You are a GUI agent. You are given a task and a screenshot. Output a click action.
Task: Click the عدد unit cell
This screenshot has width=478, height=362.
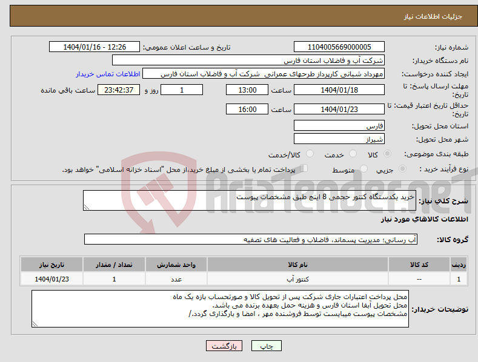click(x=176, y=279)
